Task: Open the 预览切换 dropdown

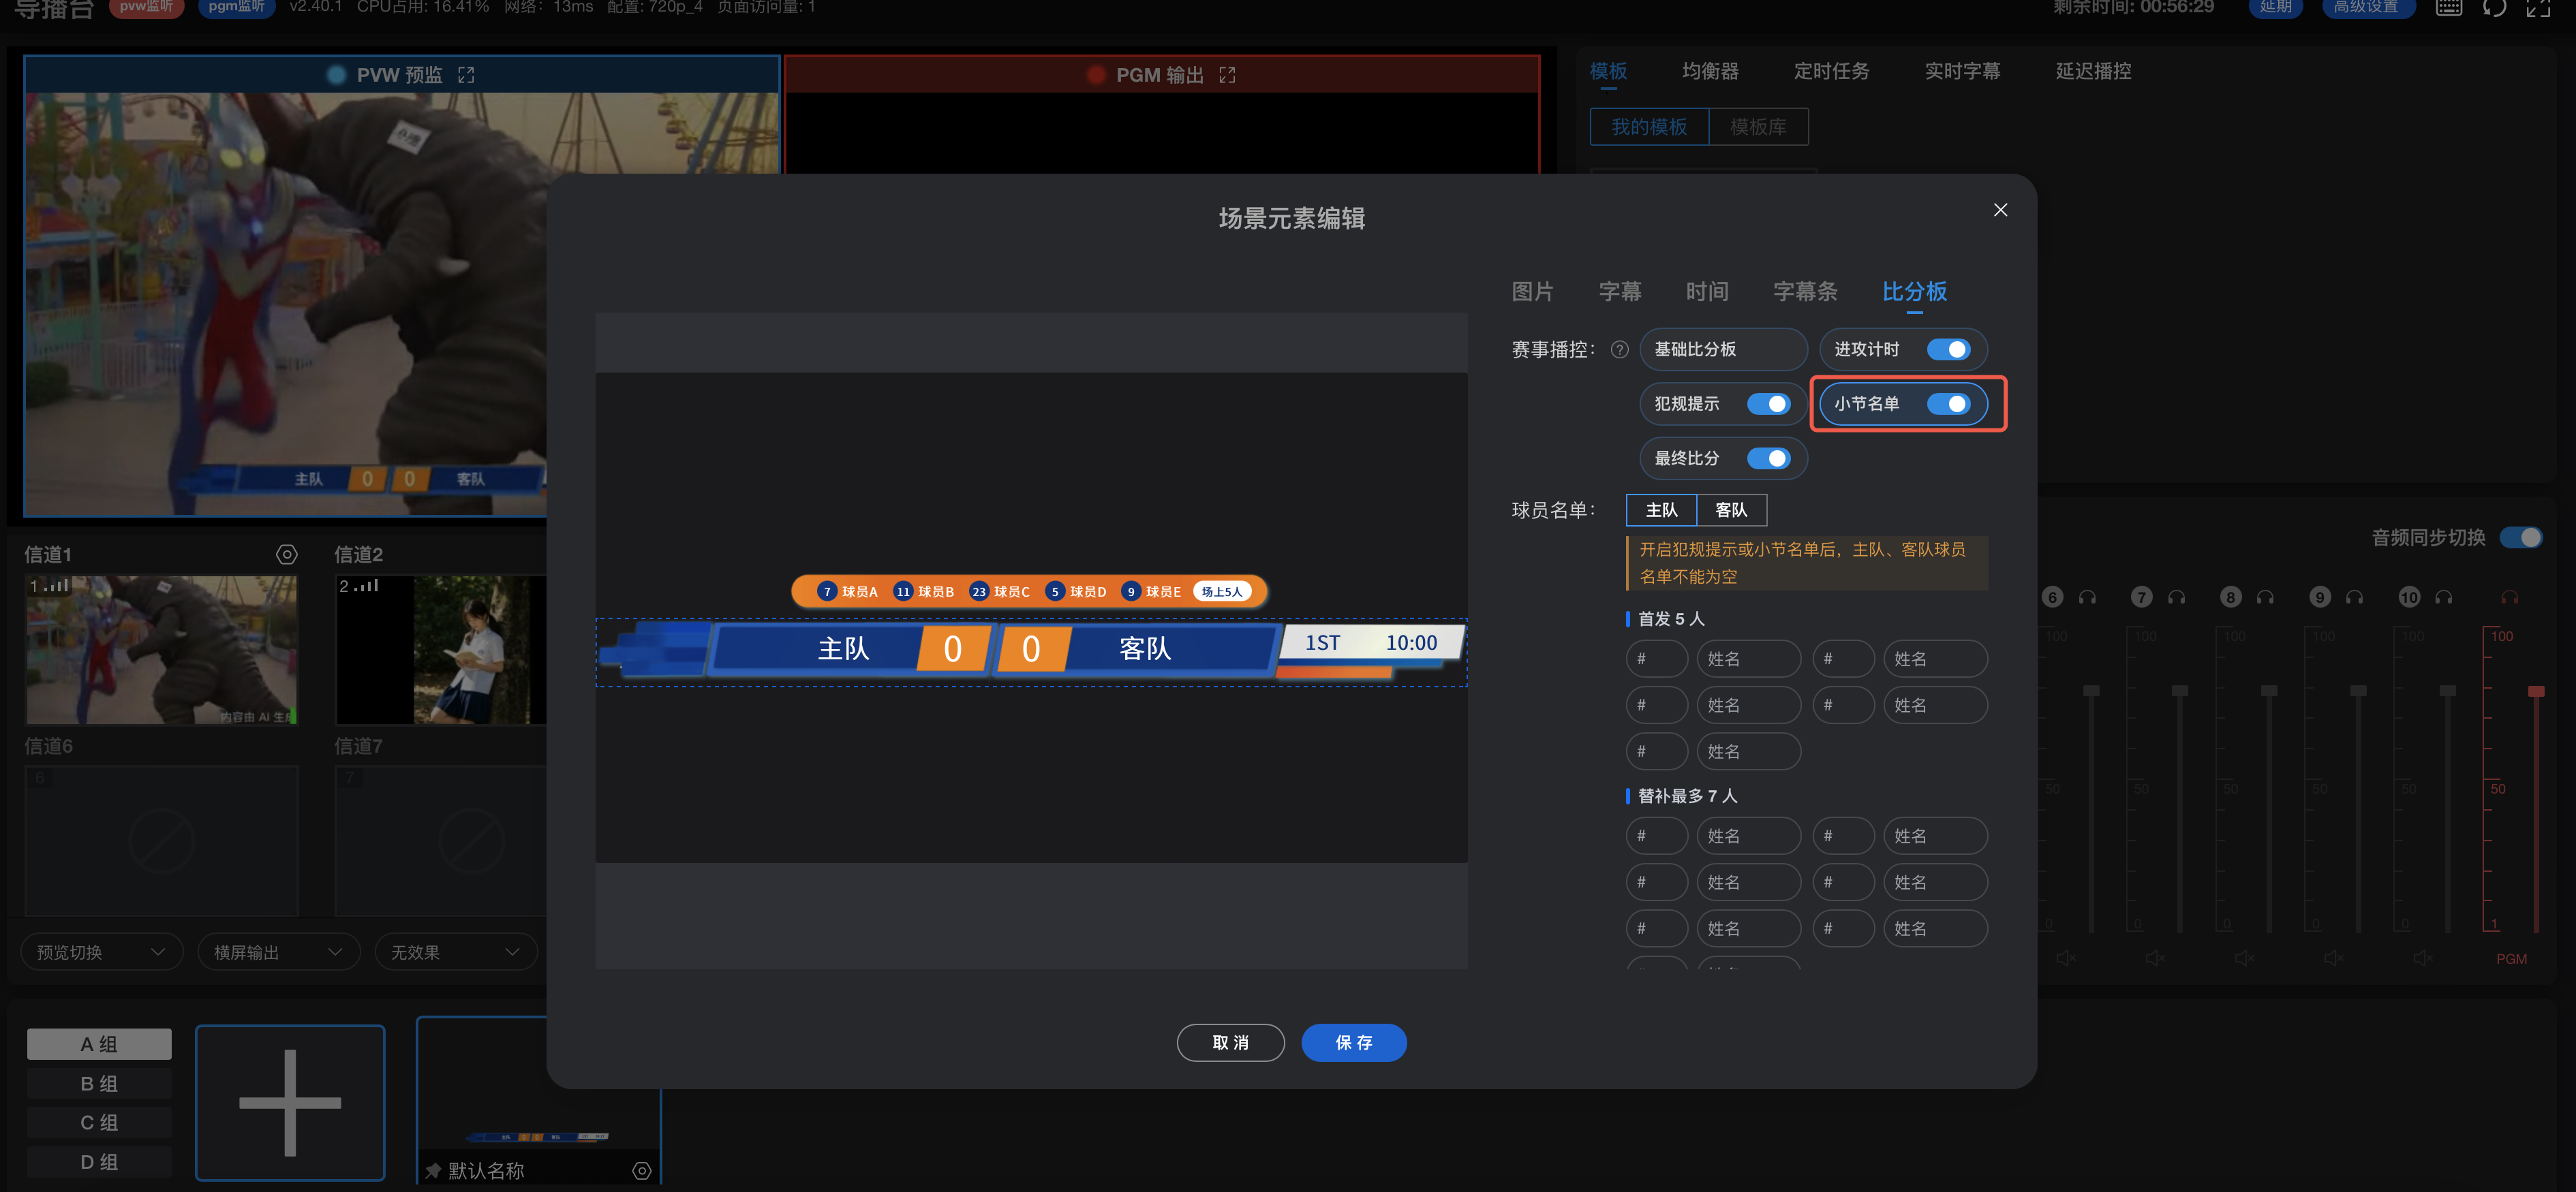Action: tap(102, 952)
